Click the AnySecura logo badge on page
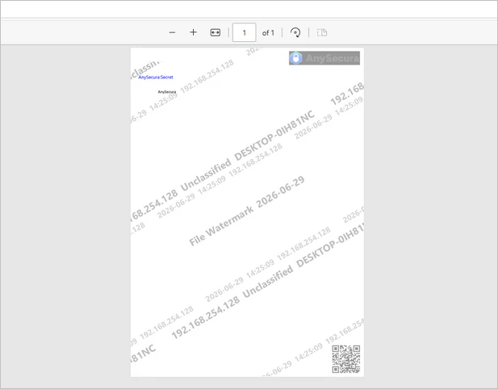498x389 pixels. click(x=324, y=58)
